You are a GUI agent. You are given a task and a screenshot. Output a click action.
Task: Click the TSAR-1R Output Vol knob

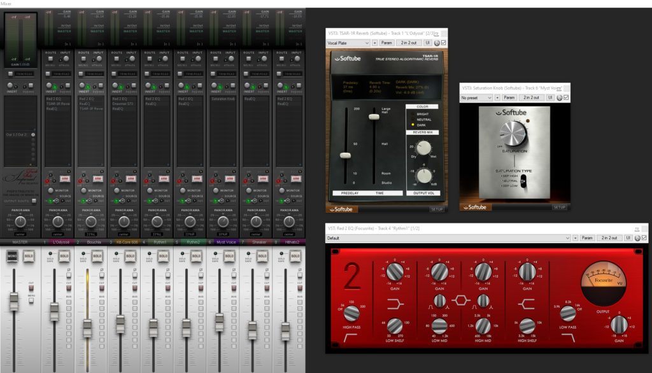(x=423, y=176)
